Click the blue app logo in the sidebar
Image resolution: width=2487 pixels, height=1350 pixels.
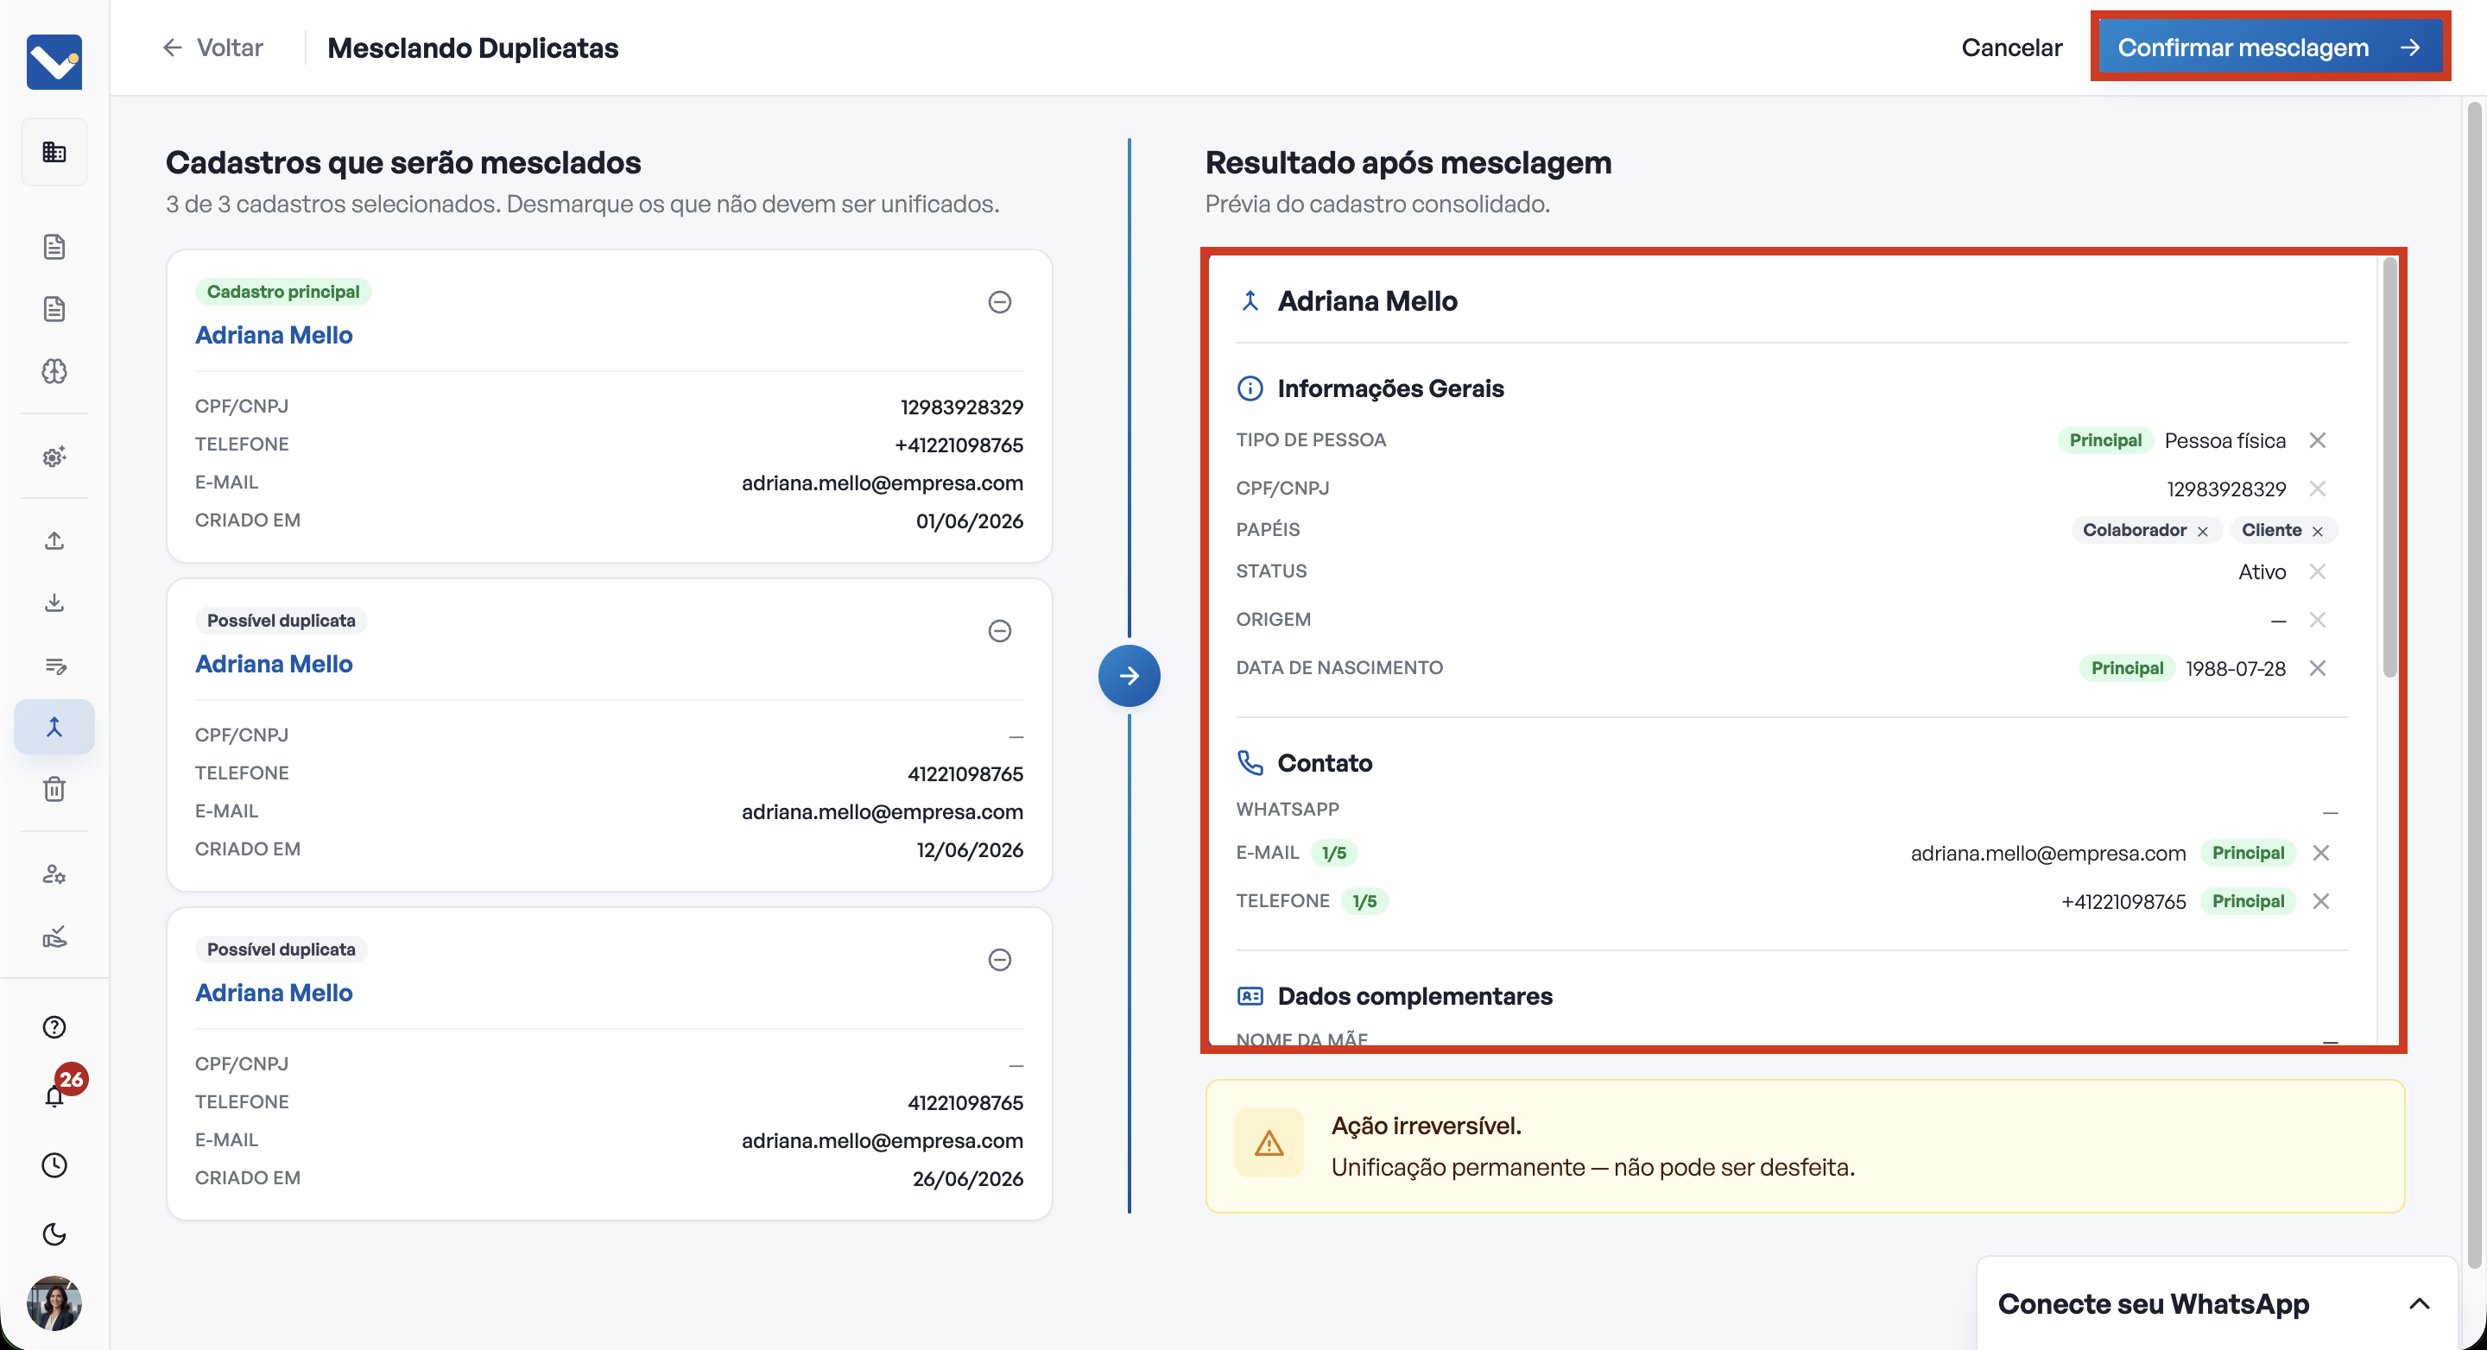coord(54,62)
